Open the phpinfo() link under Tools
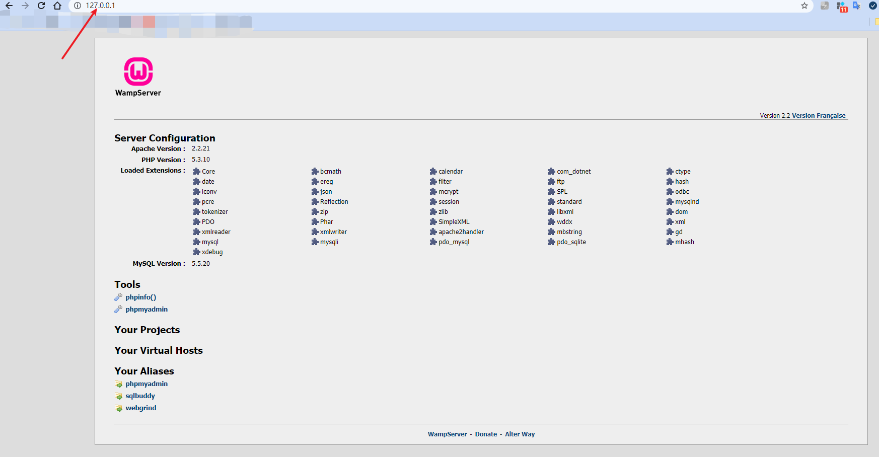Screen dimensions: 879x457 coord(141,297)
